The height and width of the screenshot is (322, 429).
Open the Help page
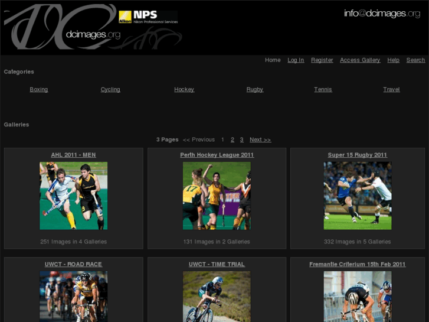[x=393, y=60]
